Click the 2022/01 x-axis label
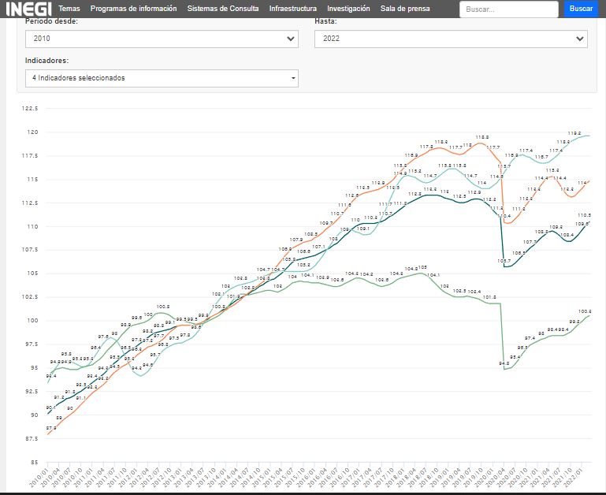The height and width of the screenshot is (495, 606). point(574,478)
